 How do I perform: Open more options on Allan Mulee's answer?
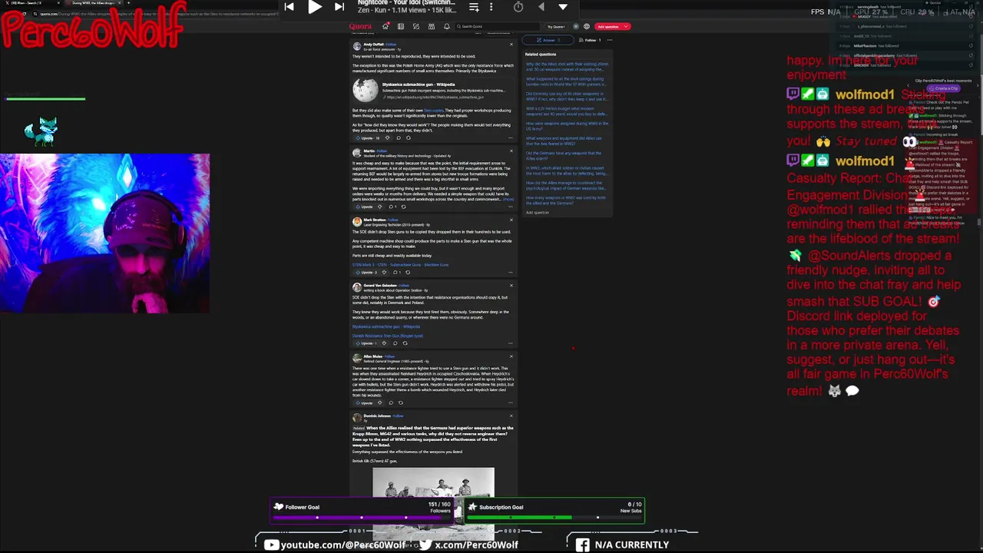[x=510, y=402]
